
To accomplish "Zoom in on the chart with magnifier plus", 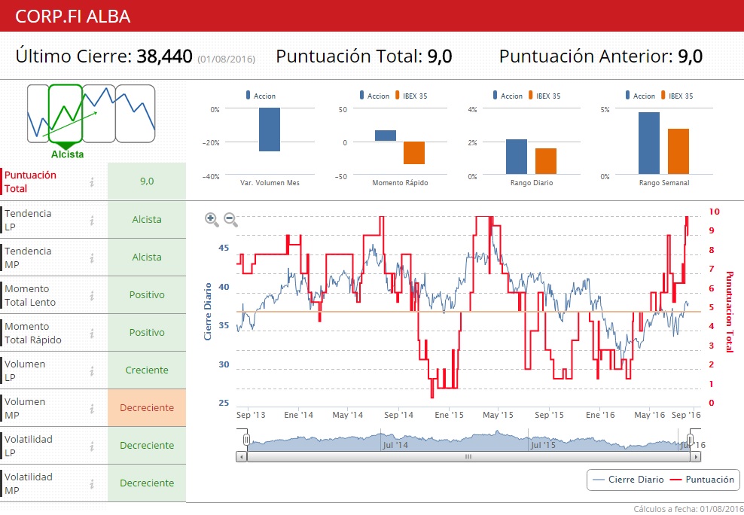I will [212, 220].
